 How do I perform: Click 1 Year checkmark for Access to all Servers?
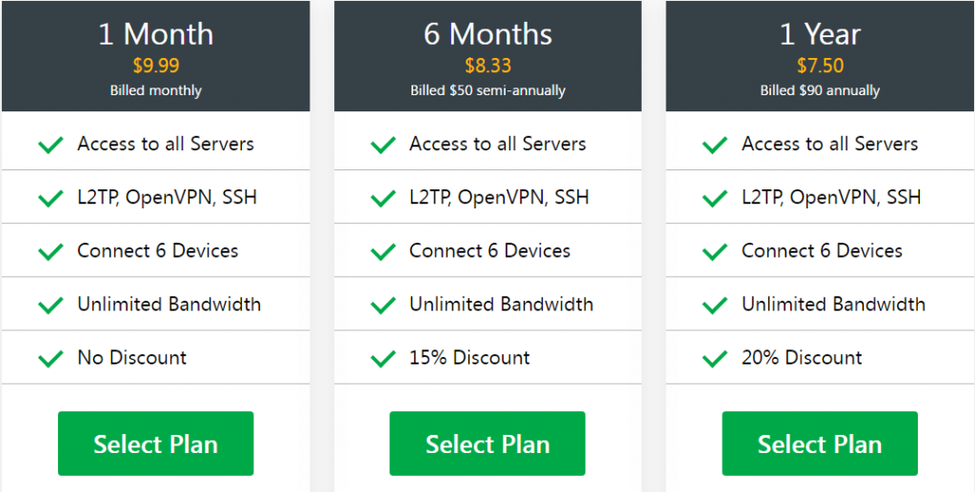click(x=715, y=145)
